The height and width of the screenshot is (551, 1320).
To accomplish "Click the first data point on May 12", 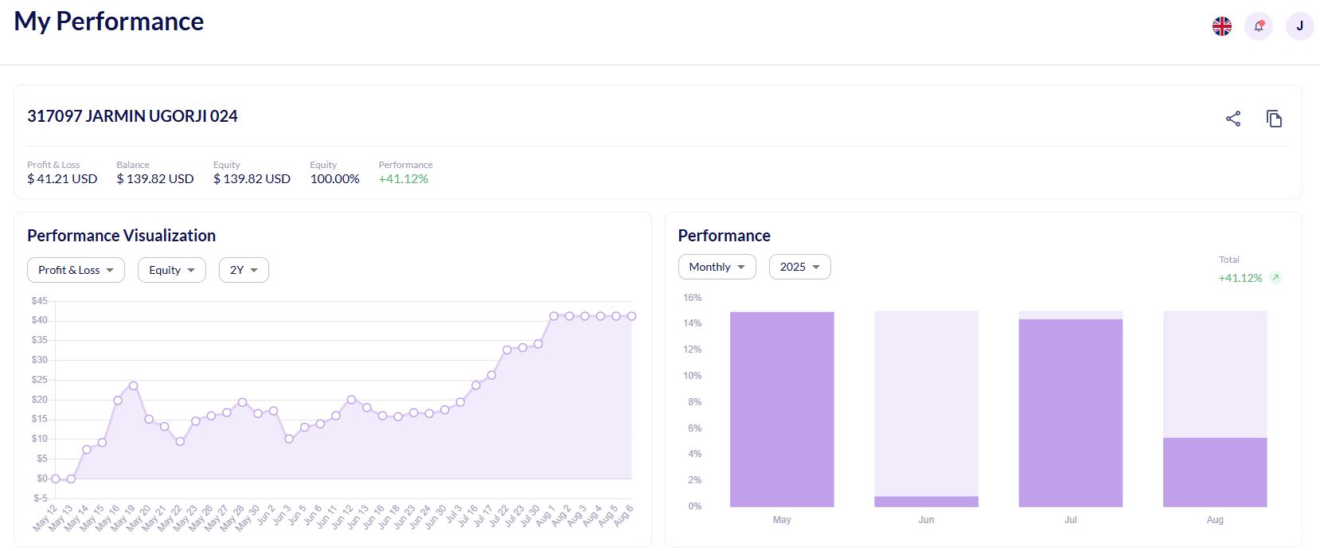I will (56, 479).
